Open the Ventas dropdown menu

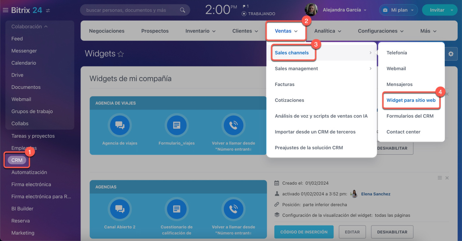pos(286,31)
